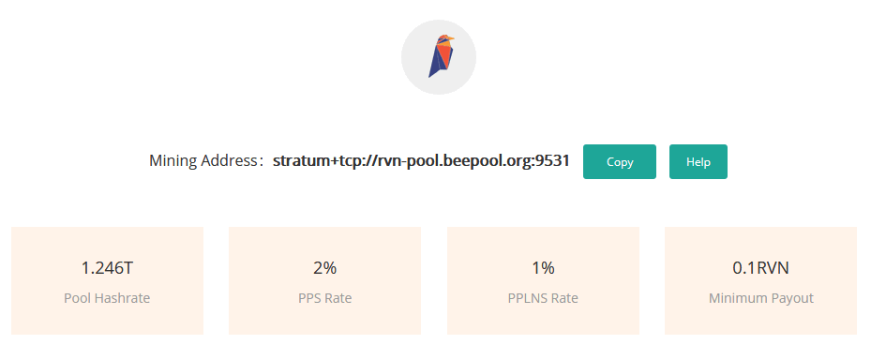Click the 'PPLNS Rate' label
This screenshot has width=871, height=360.
(x=543, y=298)
